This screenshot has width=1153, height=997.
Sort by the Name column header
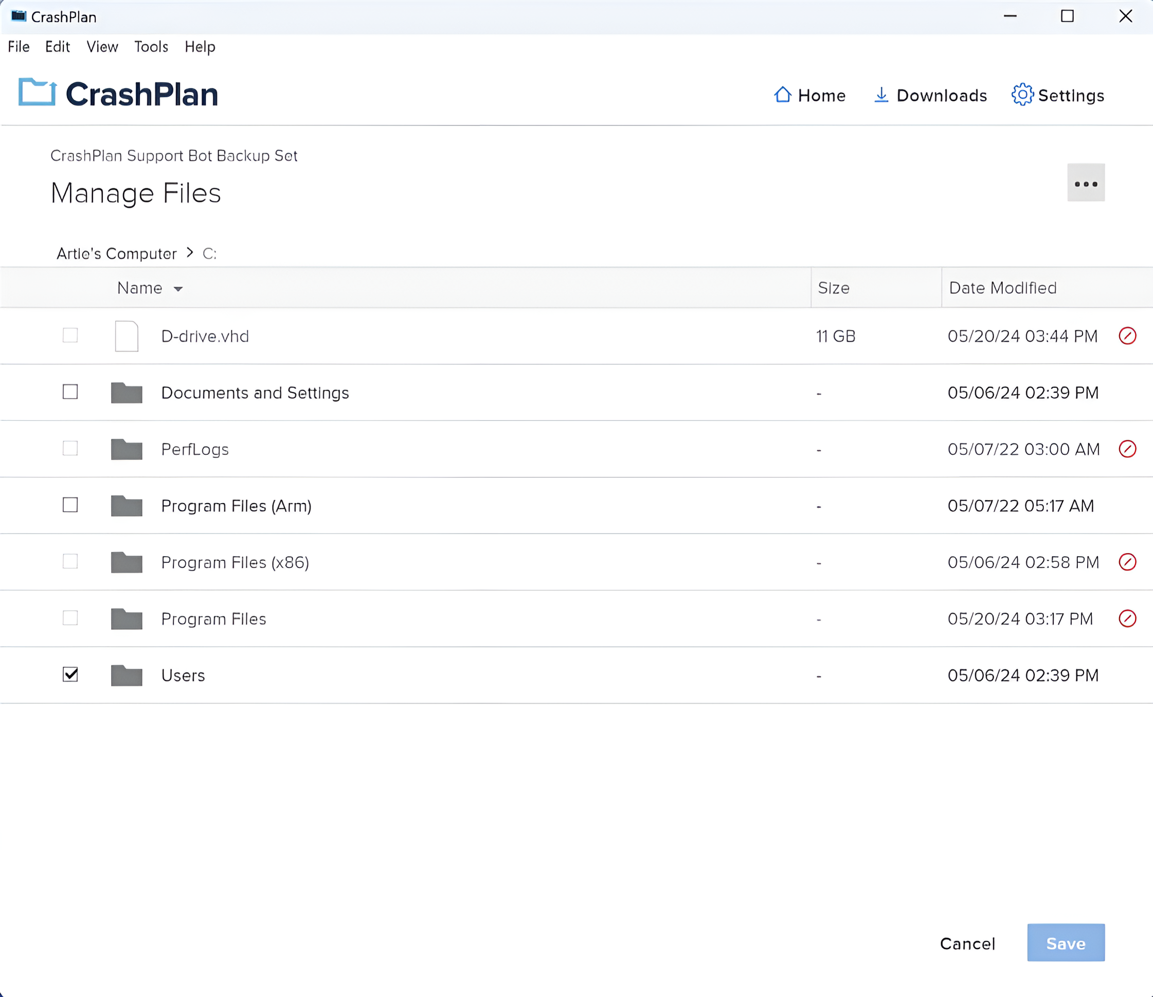140,288
